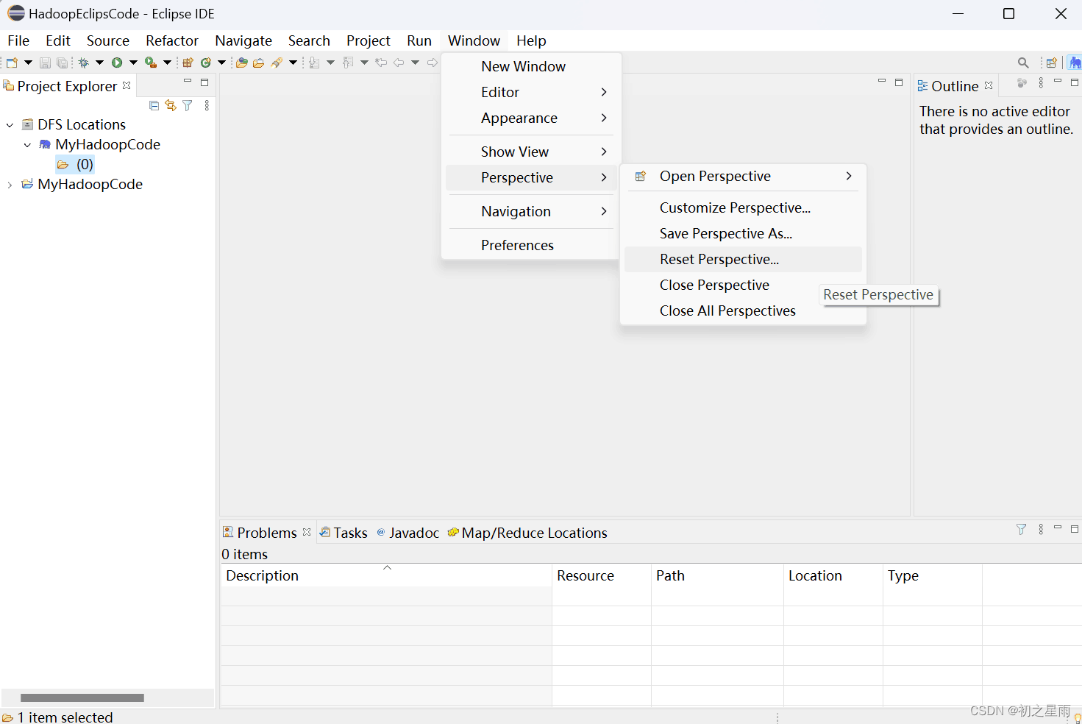Close the Outline view tab
The height and width of the screenshot is (724, 1082).
click(989, 85)
